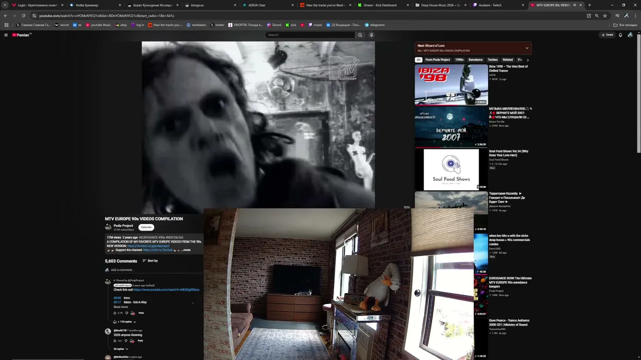Image resolution: width=641 pixels, height=360 pixels.
Task: Click the Create button in YouTube header
Action: pos(607,35)
